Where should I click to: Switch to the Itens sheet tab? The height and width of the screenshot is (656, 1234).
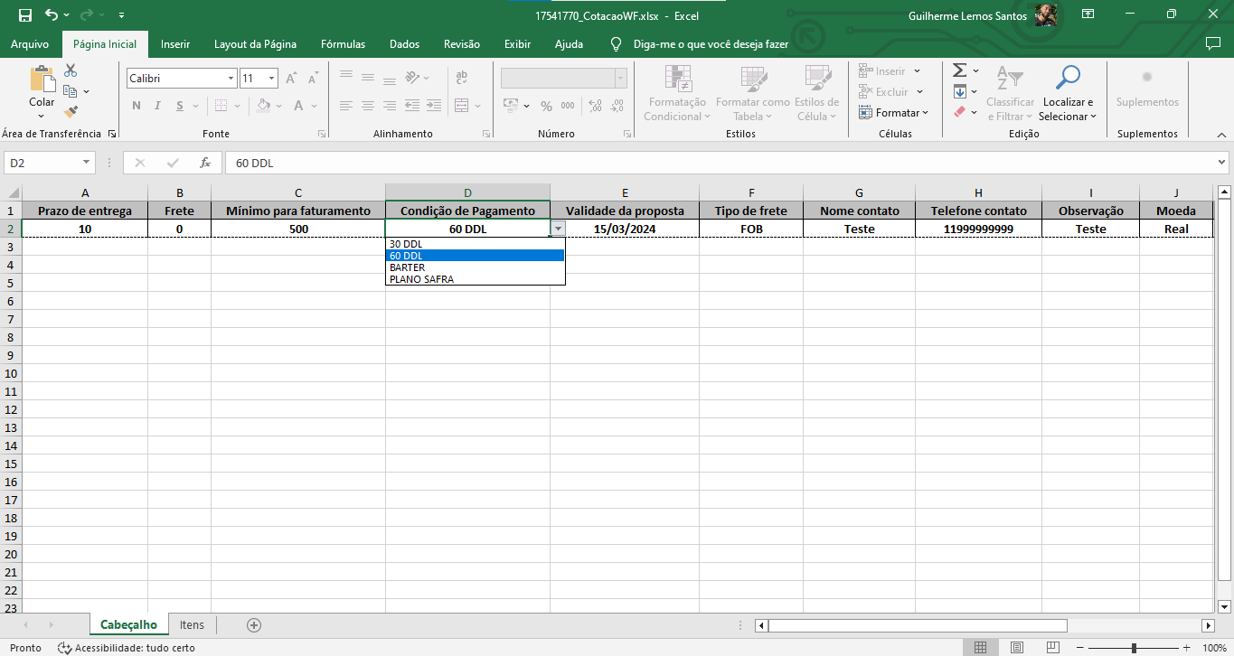(x=192, y=625)
